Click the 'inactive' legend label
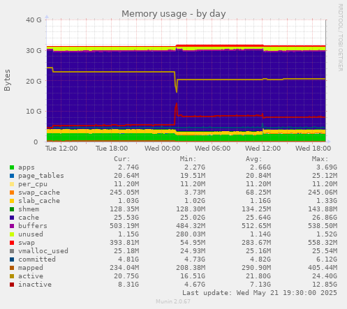347x309 pixels. pos(35,285)
